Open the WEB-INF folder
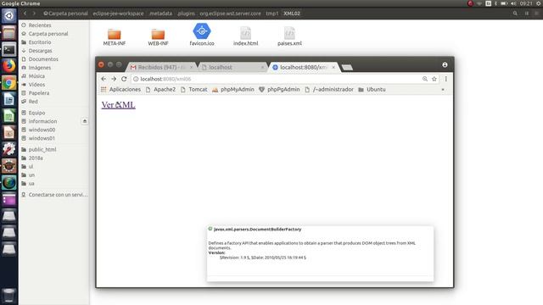 [158, 37]
